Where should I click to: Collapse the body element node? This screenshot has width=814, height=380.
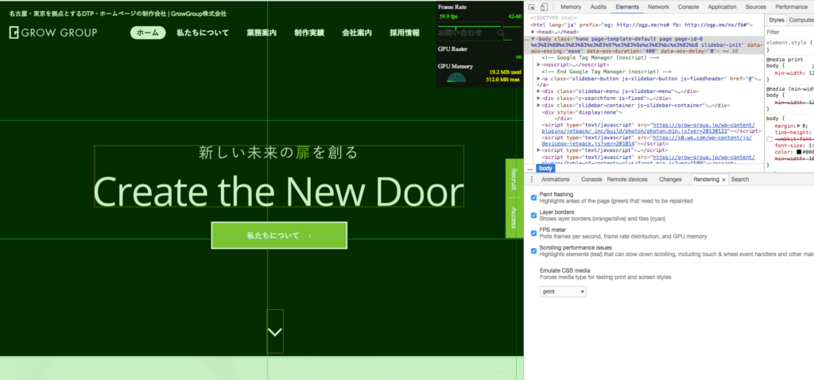(533, 39)
